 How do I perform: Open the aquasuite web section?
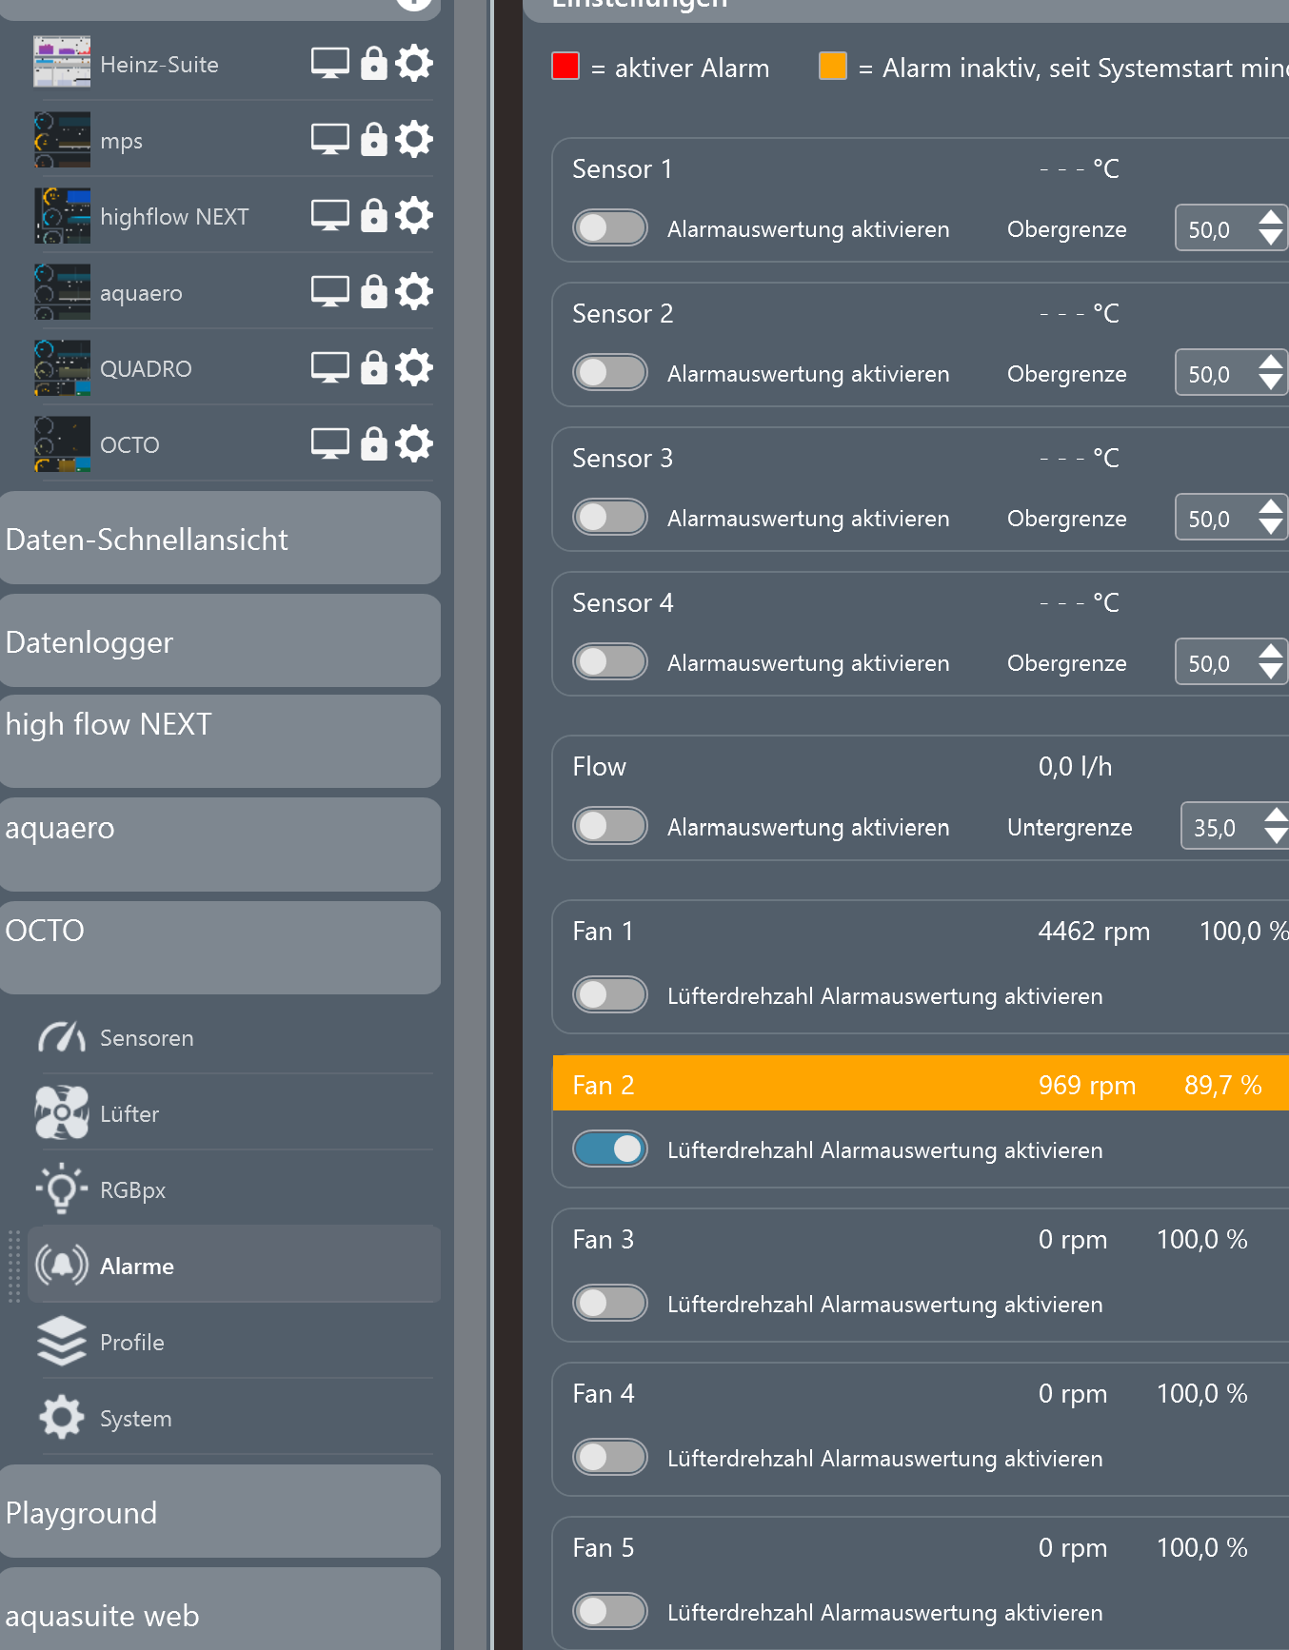coord(220,1614)
